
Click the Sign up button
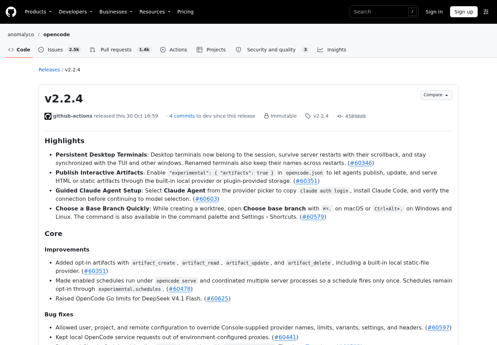point(464,12)
